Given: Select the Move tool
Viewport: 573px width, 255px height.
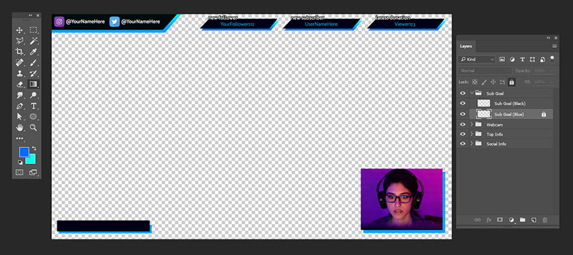Looking at the screenshot, I should coord(20,30).
